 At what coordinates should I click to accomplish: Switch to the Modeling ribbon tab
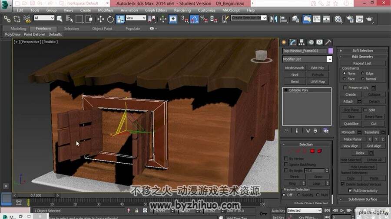18,29
